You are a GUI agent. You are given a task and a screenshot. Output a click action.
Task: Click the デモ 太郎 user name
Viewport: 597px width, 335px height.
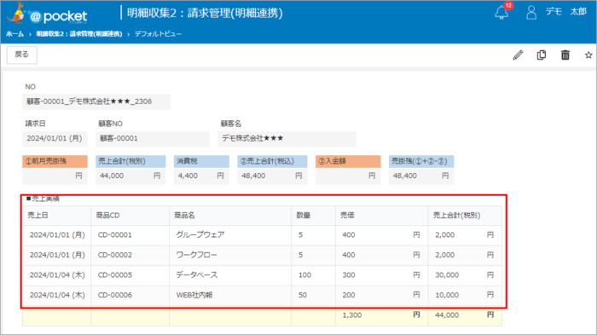point(565,12)
